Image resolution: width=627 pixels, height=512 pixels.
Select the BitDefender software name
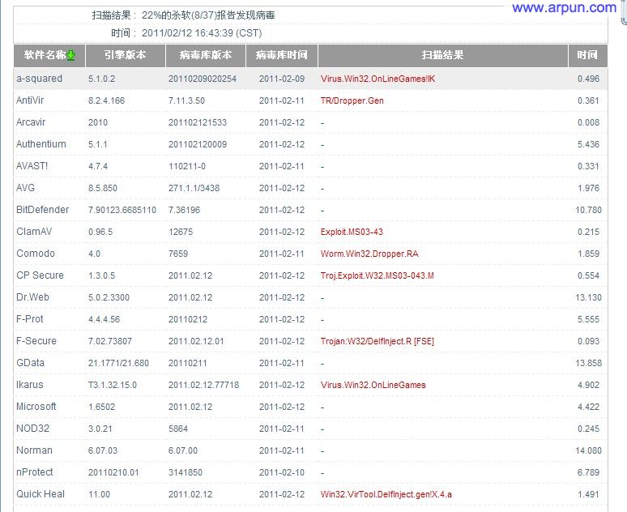click(42, 210)
